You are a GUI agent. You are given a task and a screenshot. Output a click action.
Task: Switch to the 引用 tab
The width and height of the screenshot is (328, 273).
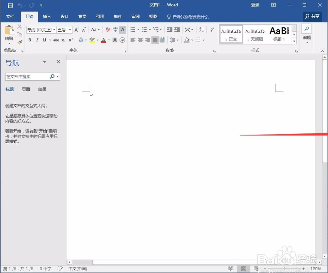pos(100,17)
